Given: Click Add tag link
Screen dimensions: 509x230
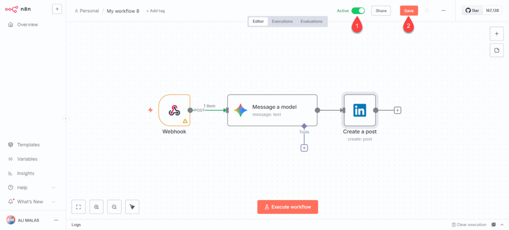Looking at the screenshot, I should pos(156,11).
